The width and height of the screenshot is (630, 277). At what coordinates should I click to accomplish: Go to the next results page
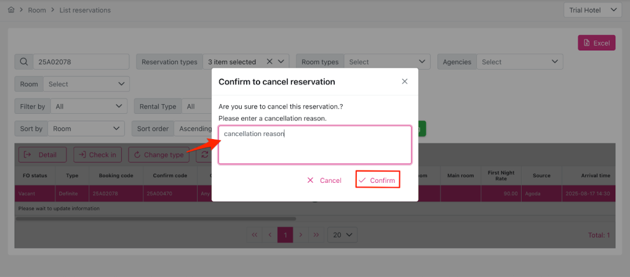[300, 235]
